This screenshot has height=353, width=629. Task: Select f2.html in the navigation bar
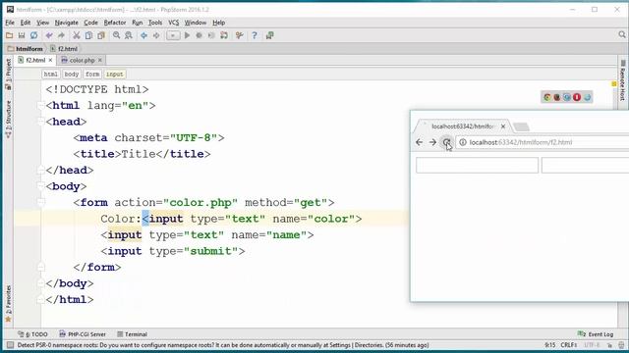coord(64,49)
